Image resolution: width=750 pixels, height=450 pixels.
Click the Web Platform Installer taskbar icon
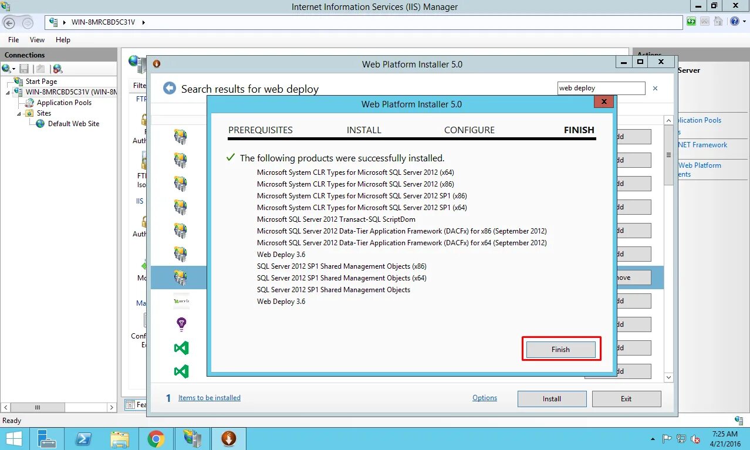(229, 438)
